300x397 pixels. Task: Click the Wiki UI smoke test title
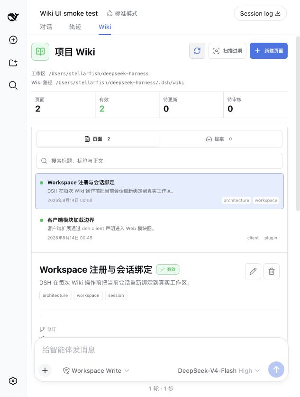pos(69,13)
